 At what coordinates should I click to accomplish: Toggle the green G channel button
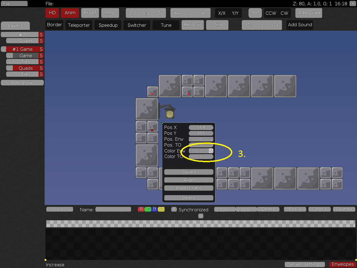pyautogui.click(x=148, y=209)
